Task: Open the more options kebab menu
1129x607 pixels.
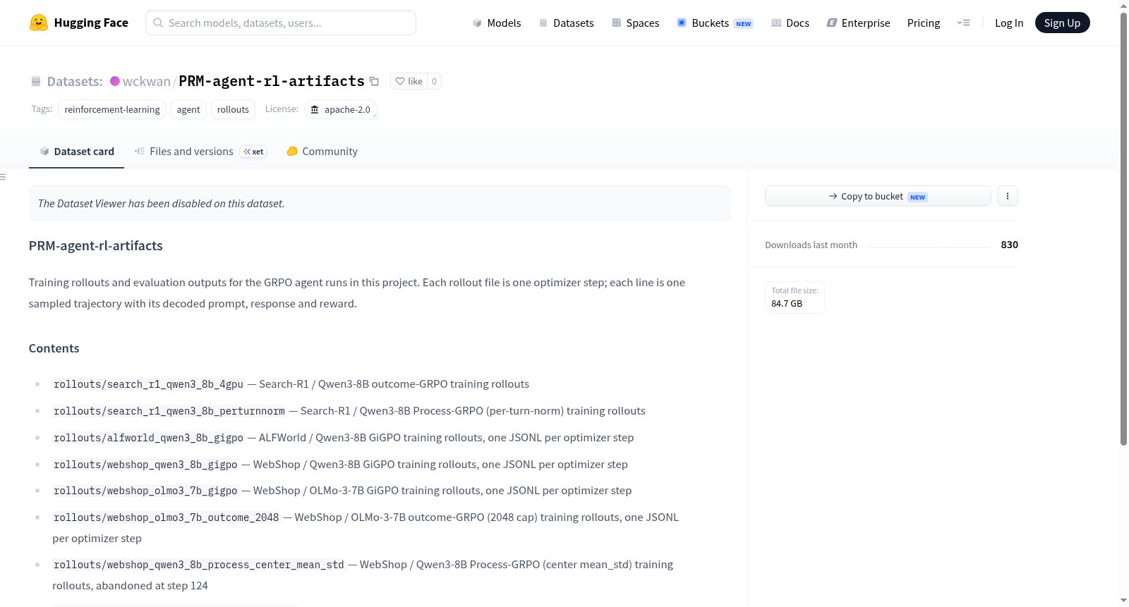Action: click(x=1008, y=196)
